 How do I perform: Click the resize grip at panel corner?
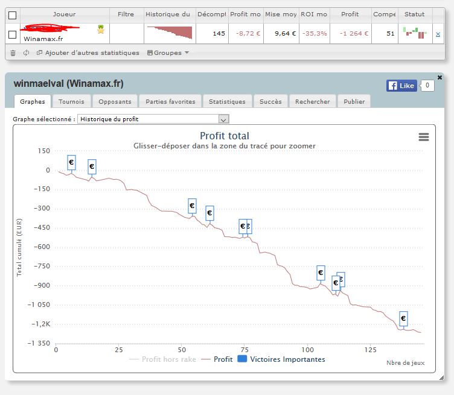(441, 378)
